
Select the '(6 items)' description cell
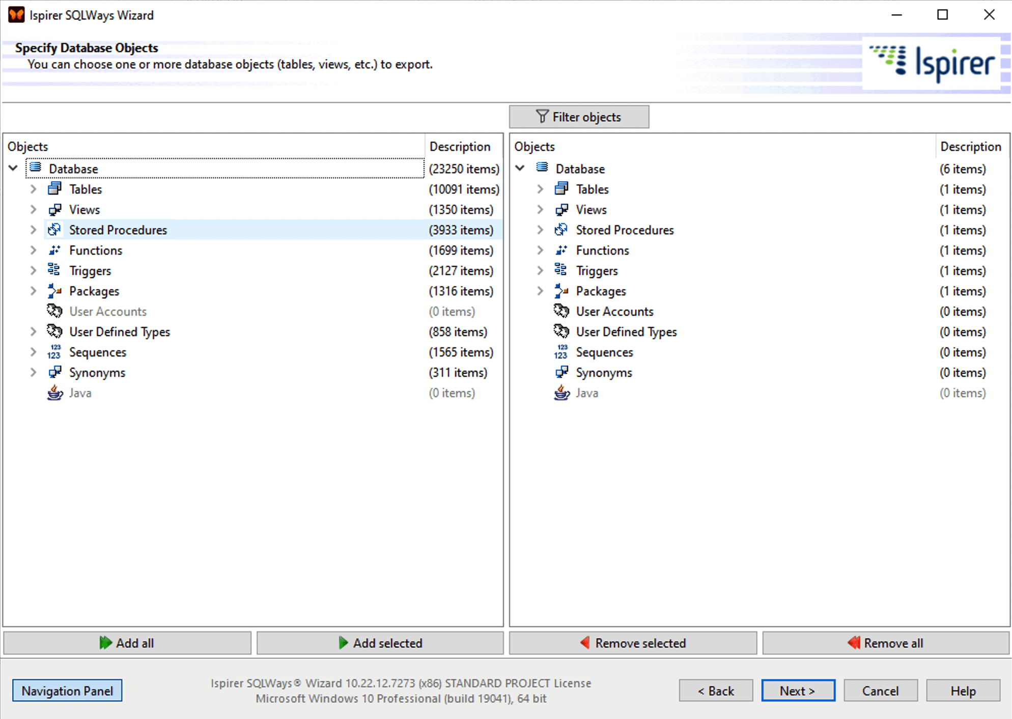(963, 169)
